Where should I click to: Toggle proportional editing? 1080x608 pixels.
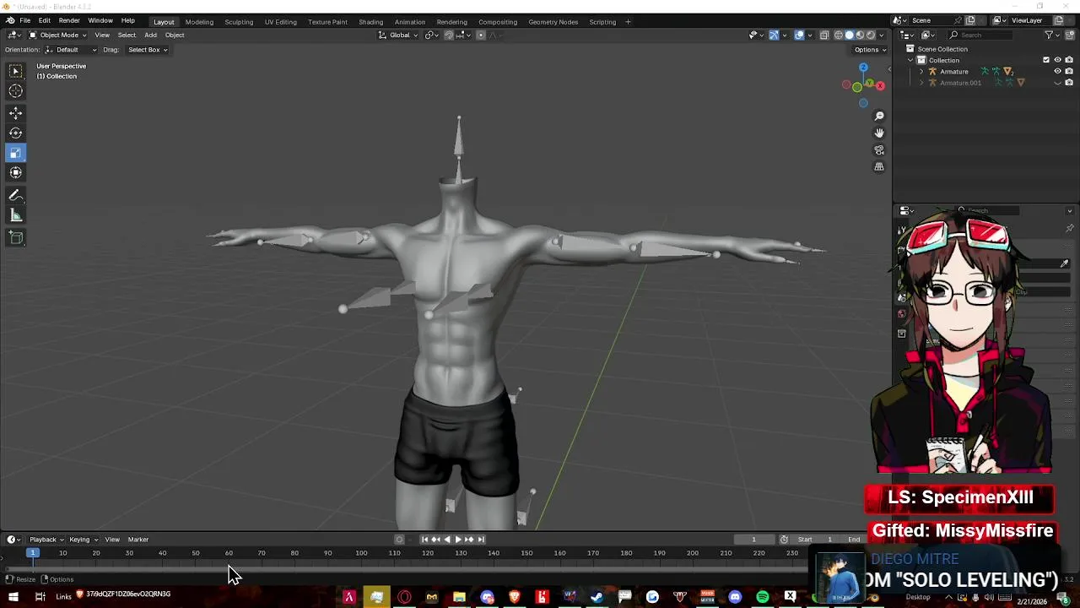click(481, 35)
